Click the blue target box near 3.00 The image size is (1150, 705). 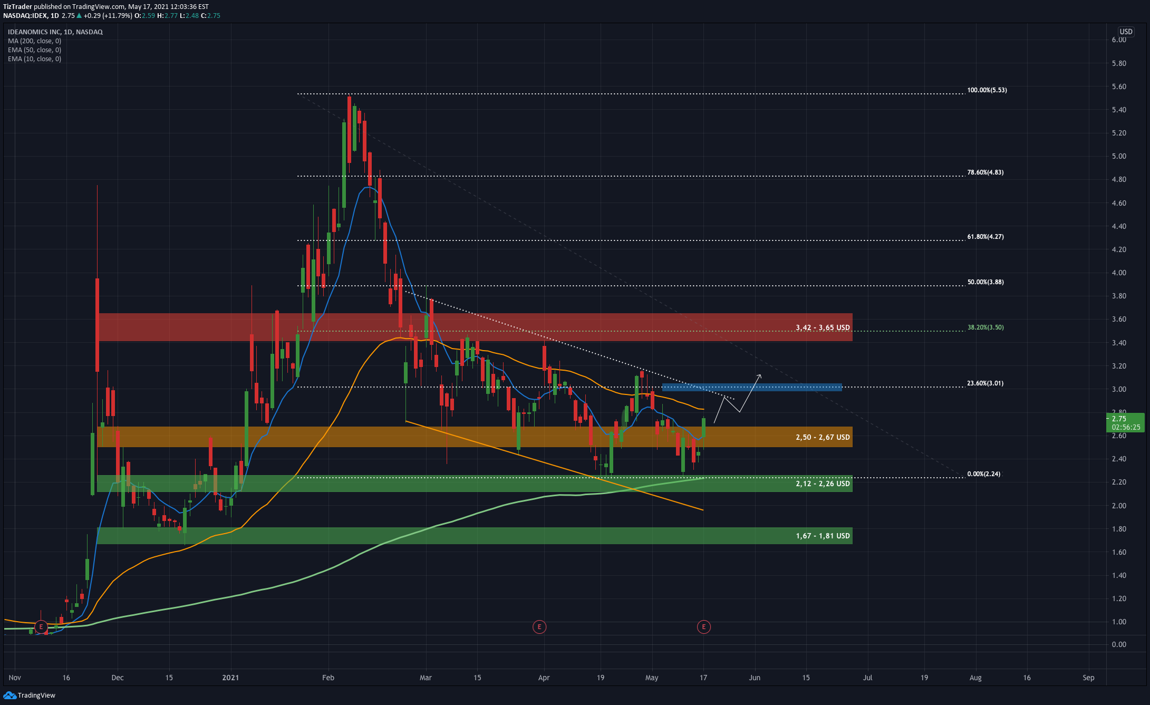[x=752, y=387]
